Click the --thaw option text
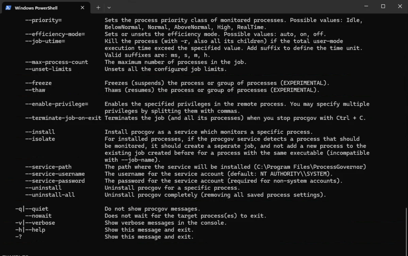408x256 pixels. point(35,90)
